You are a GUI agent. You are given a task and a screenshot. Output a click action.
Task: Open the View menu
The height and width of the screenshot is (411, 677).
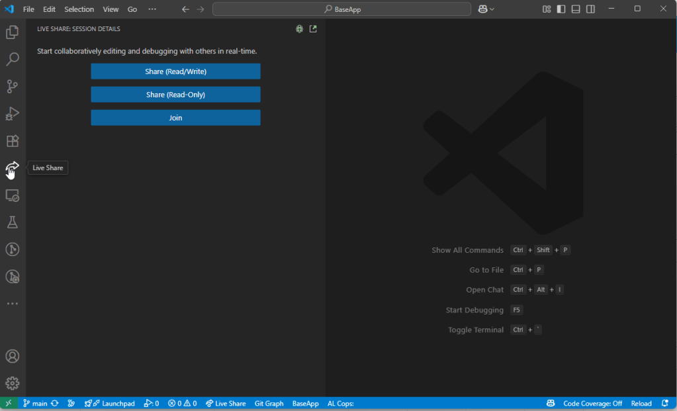(x=111, y=9)
